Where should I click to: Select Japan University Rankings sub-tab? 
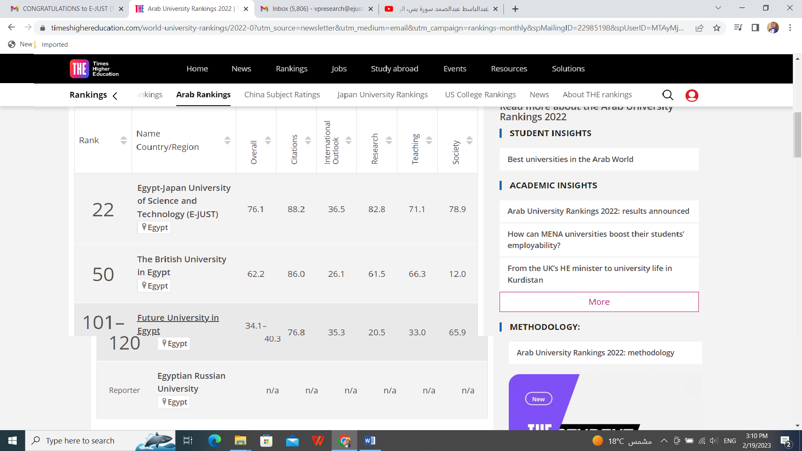383,95
